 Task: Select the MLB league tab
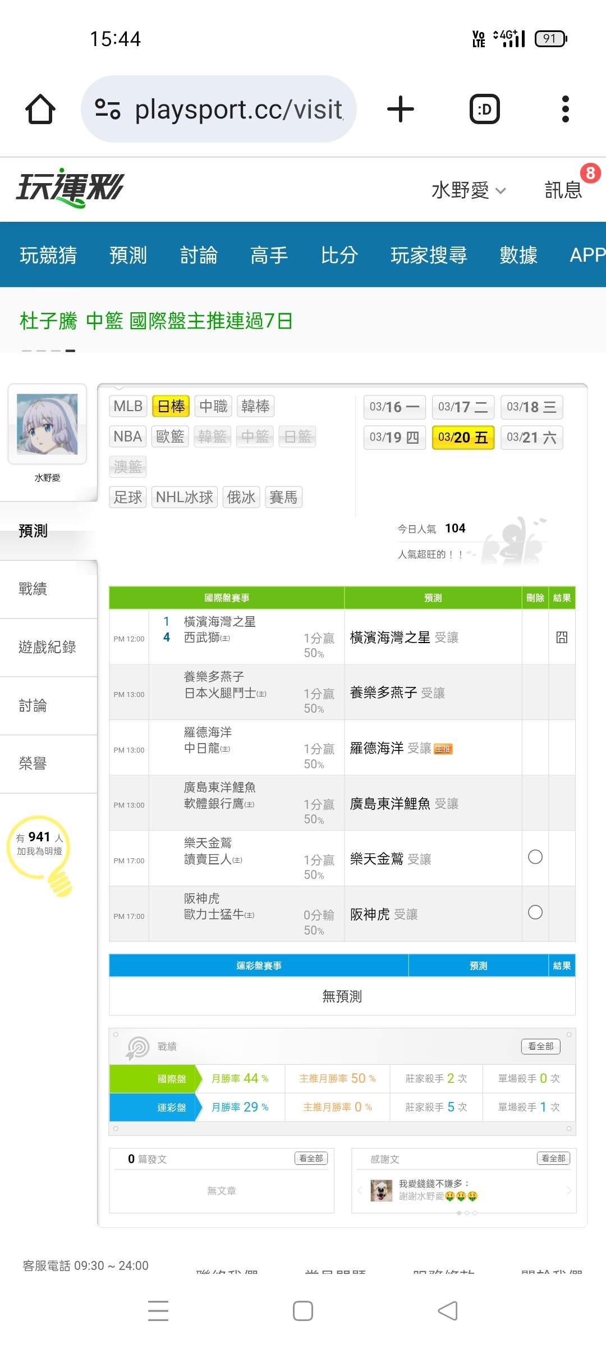point(128,406)
